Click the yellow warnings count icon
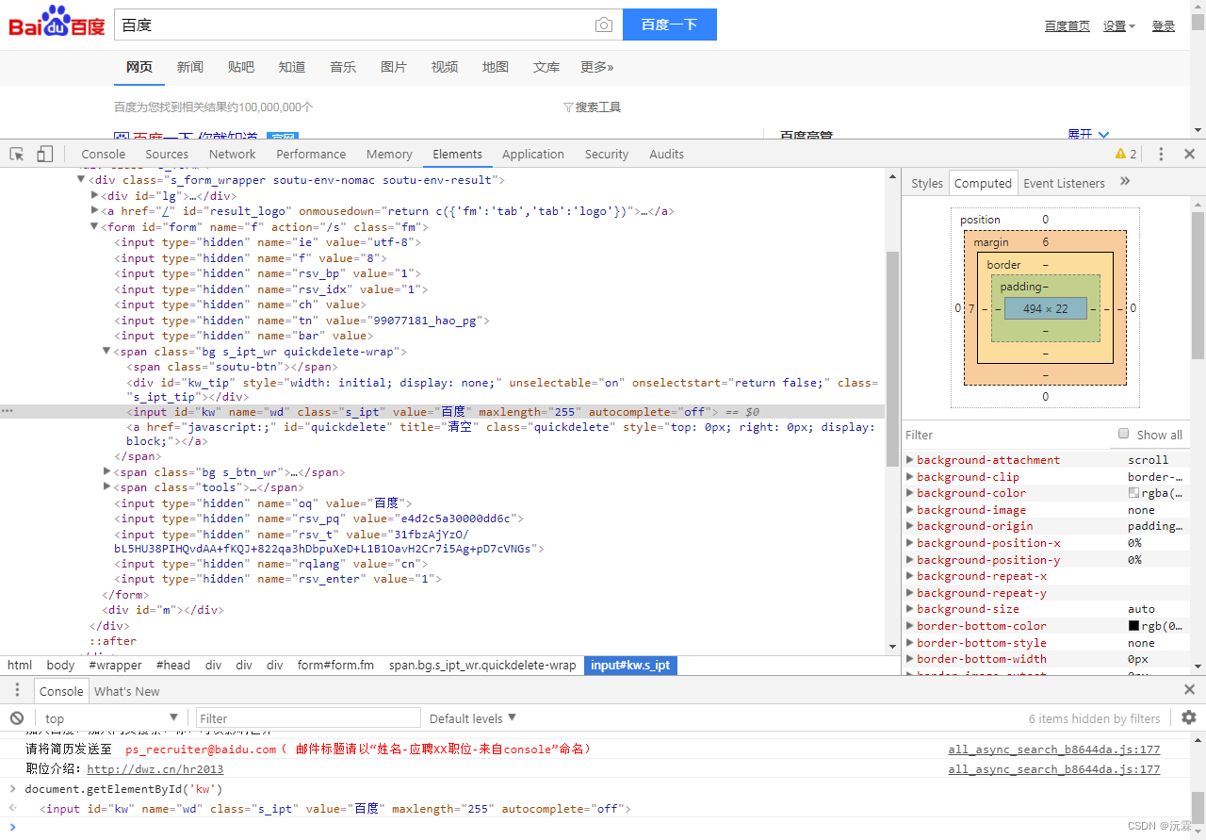 pos(1126,154)
